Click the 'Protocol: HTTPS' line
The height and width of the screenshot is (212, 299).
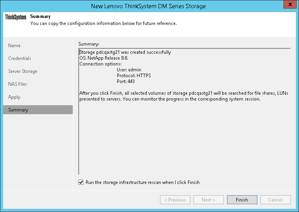[134, 76]
